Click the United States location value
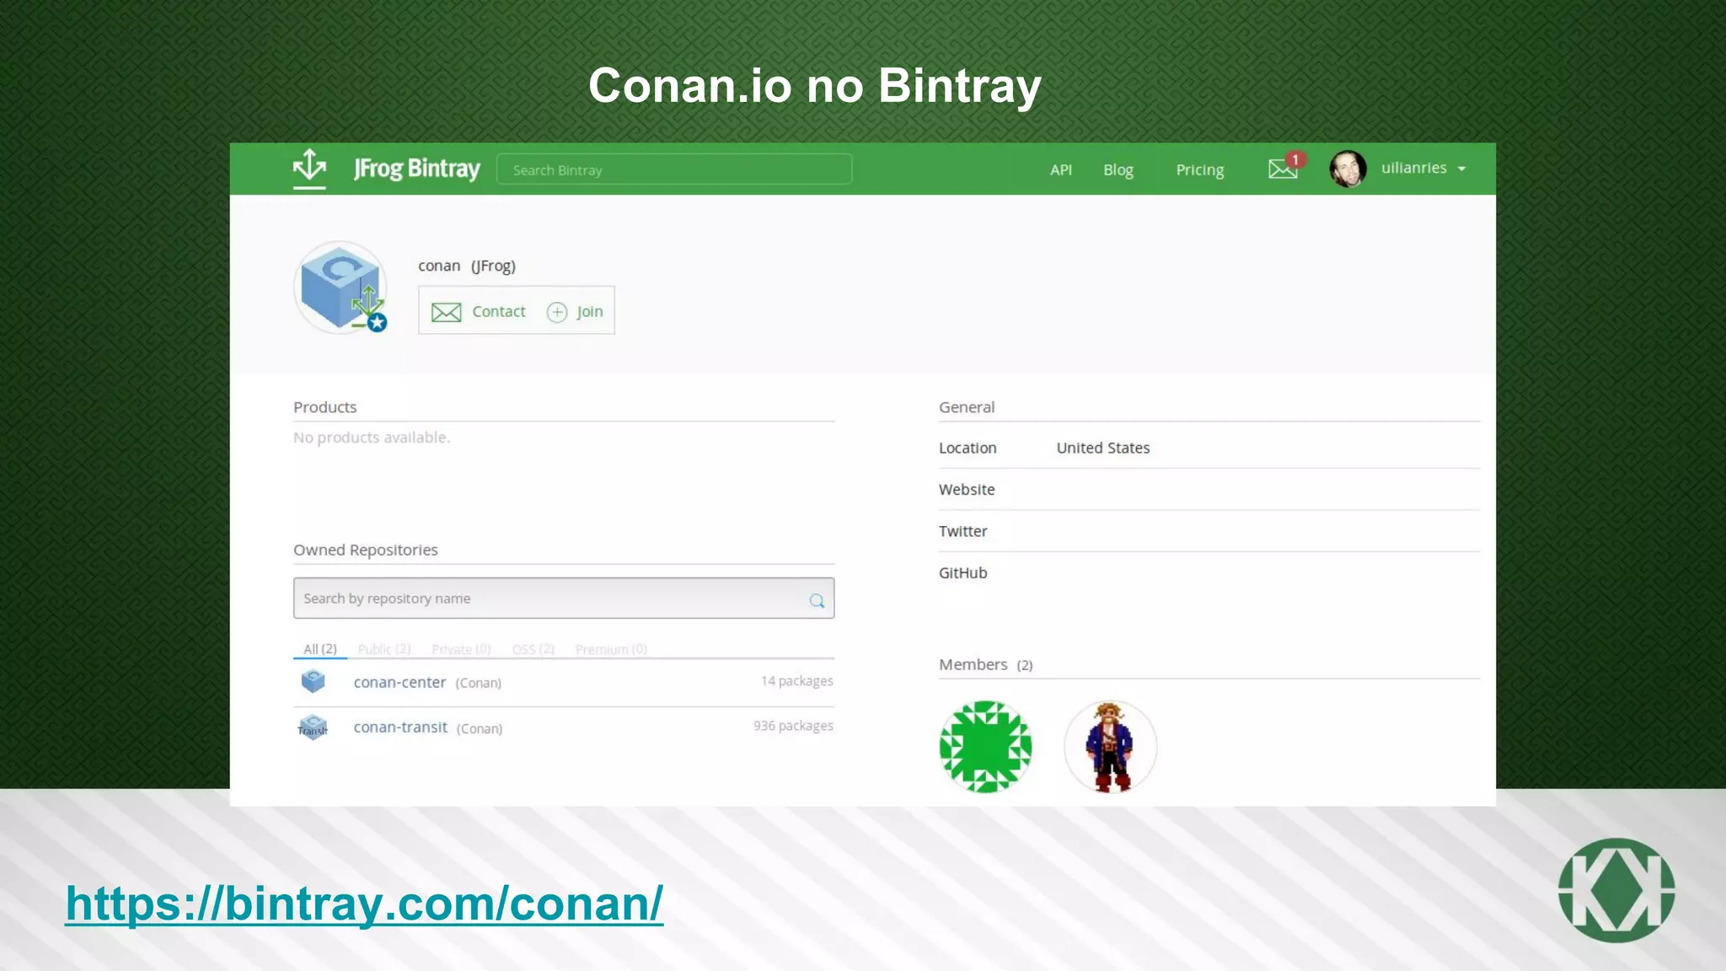 [1103, 448]
